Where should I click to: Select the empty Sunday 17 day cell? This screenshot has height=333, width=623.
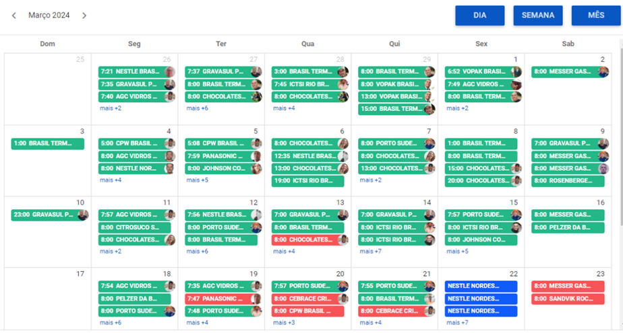point(47,303)
